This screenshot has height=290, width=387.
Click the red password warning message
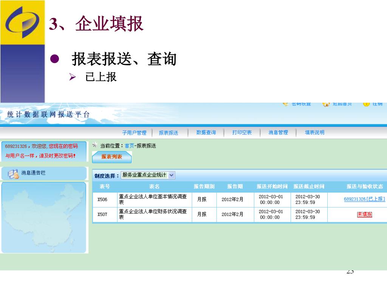[42, 151]
